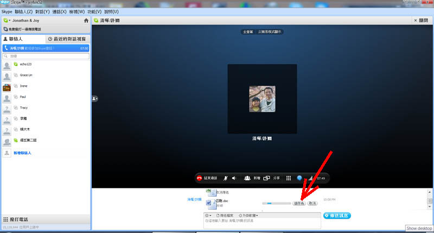Click the caller's profile photo in call area
The height and width of the screenshot is (233, 434).
(262, 99)
